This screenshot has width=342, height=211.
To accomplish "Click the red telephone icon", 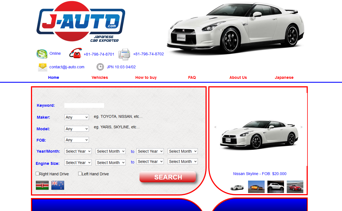I will pos(75,53).
